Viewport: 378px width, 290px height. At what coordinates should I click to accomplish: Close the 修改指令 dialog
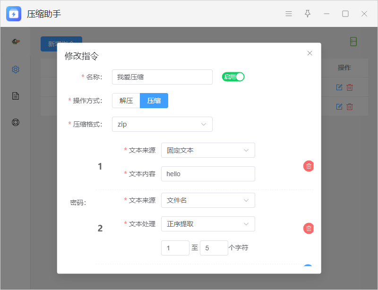[x=309, y=53]
